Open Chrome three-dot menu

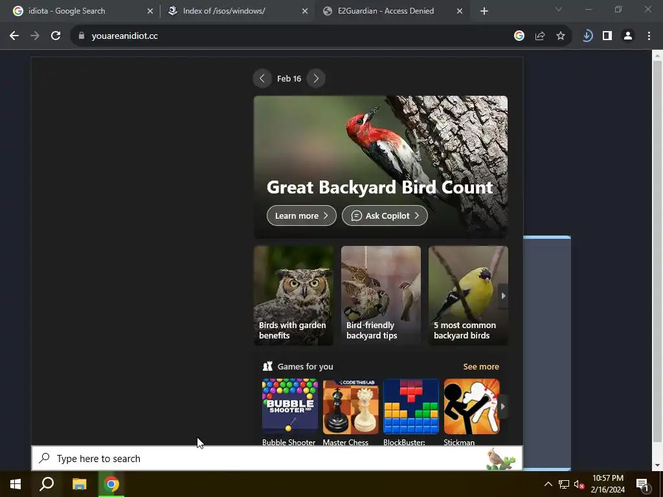tap(649, 36)
